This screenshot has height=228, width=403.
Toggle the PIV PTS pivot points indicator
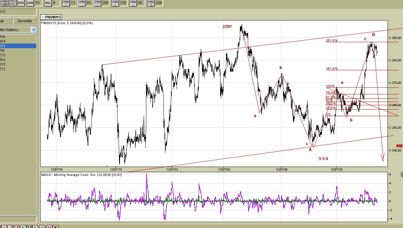[13, 3]
